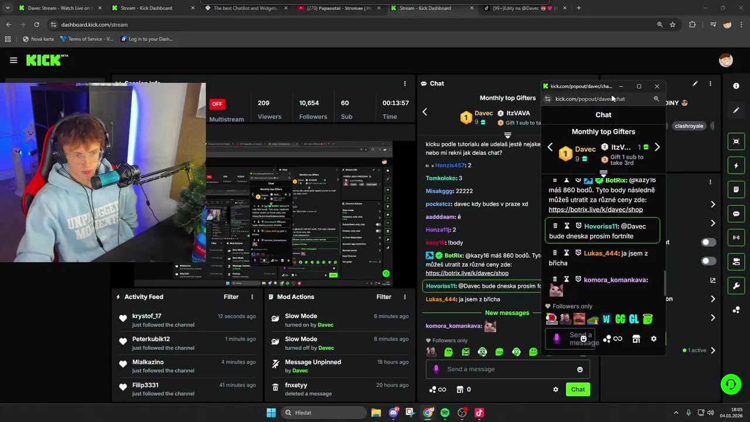Screen dimensions: 750x422
Task: Send message with green Chat button
Action: click(x=578, y=389)
